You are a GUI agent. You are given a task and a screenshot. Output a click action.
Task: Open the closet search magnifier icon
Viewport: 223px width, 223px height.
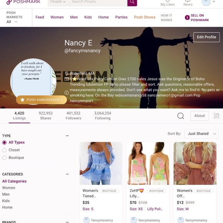pos(180,116)
